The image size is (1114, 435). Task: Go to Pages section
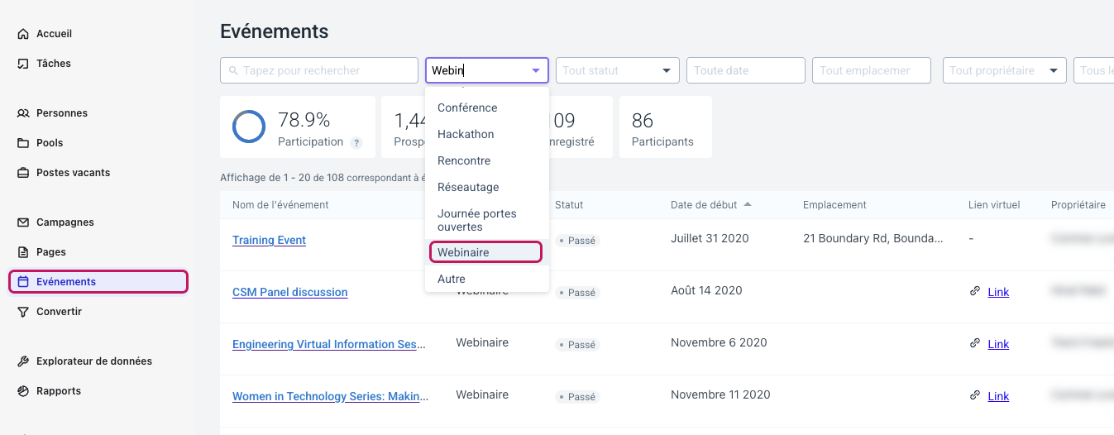click(51, 252)
